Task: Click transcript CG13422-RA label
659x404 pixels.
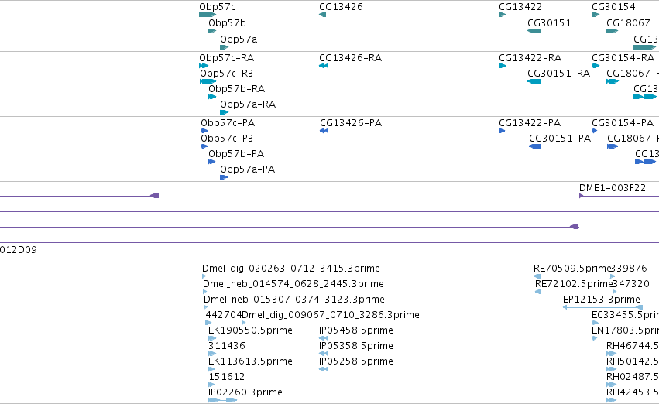Action: 530,58
